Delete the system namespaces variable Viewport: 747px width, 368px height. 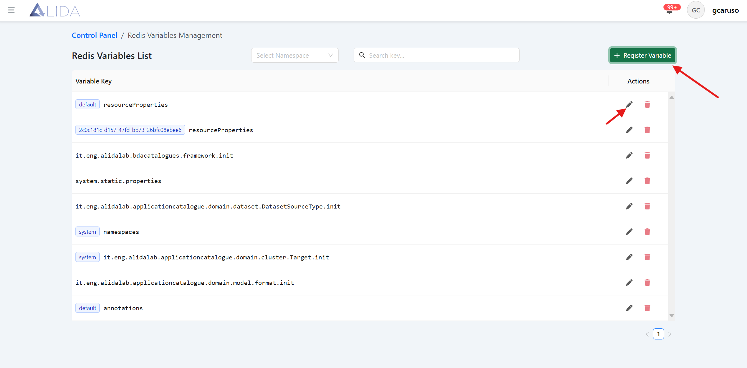tap(647, 232)
